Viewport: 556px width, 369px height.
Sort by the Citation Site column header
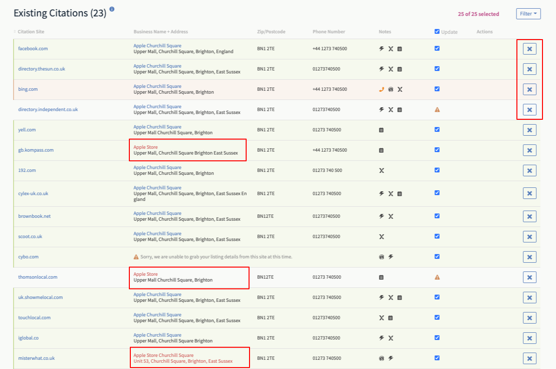pos(31,31)
